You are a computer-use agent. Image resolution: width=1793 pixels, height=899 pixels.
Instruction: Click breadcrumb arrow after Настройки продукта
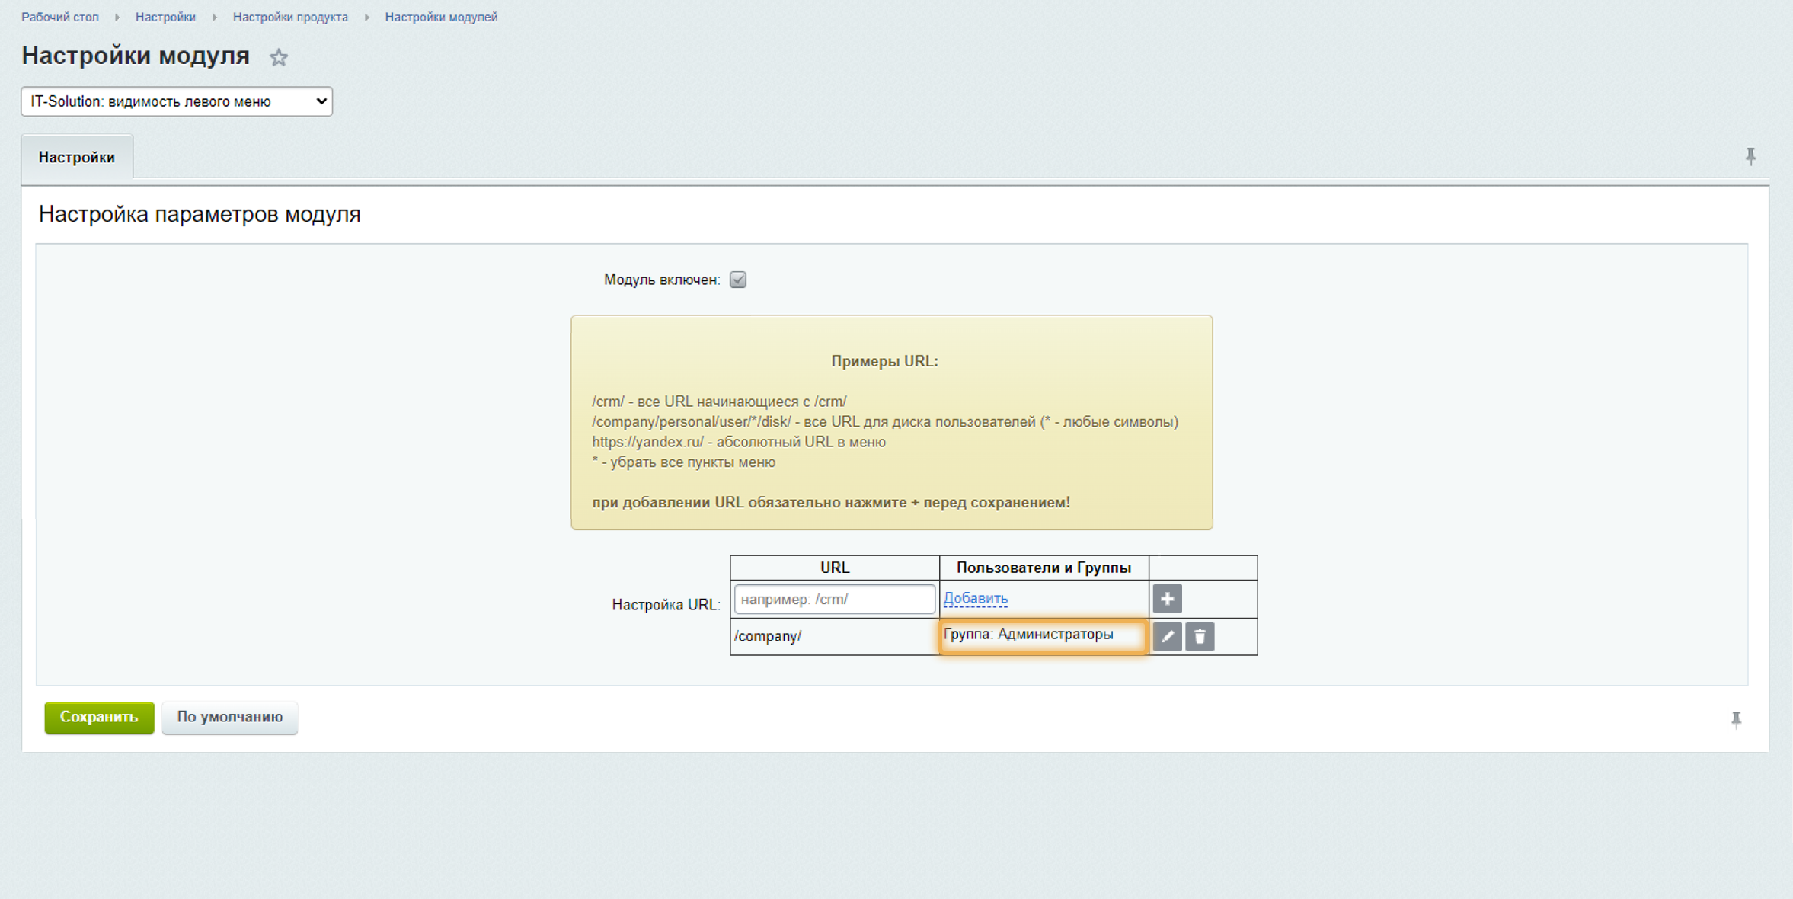[366, 17]
